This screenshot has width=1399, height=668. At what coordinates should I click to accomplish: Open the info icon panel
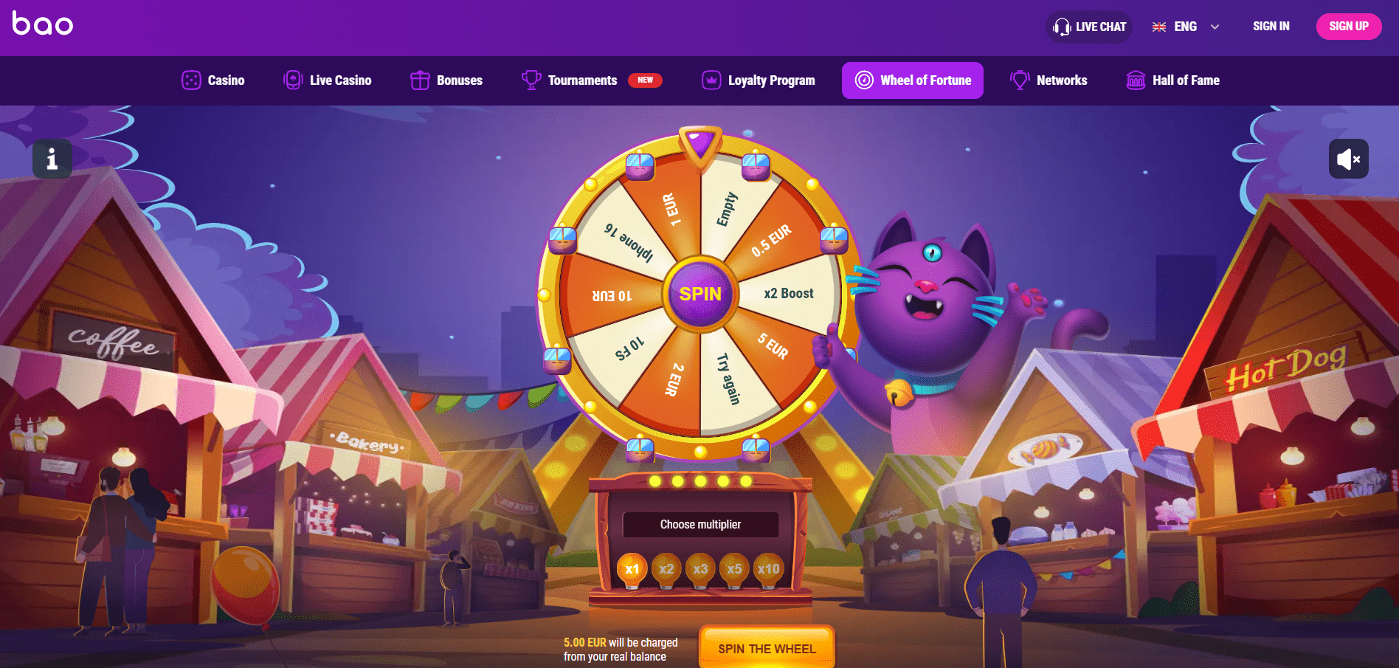coord(52,159)
